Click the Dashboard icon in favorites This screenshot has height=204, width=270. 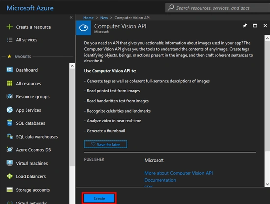(10, 70)
